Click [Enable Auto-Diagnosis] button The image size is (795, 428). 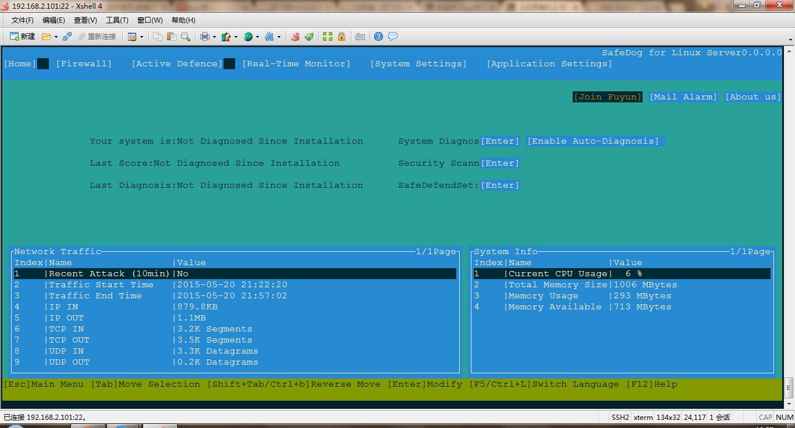[596, 141]
